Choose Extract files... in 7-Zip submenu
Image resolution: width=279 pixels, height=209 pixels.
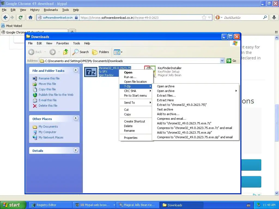coord(195,96)
